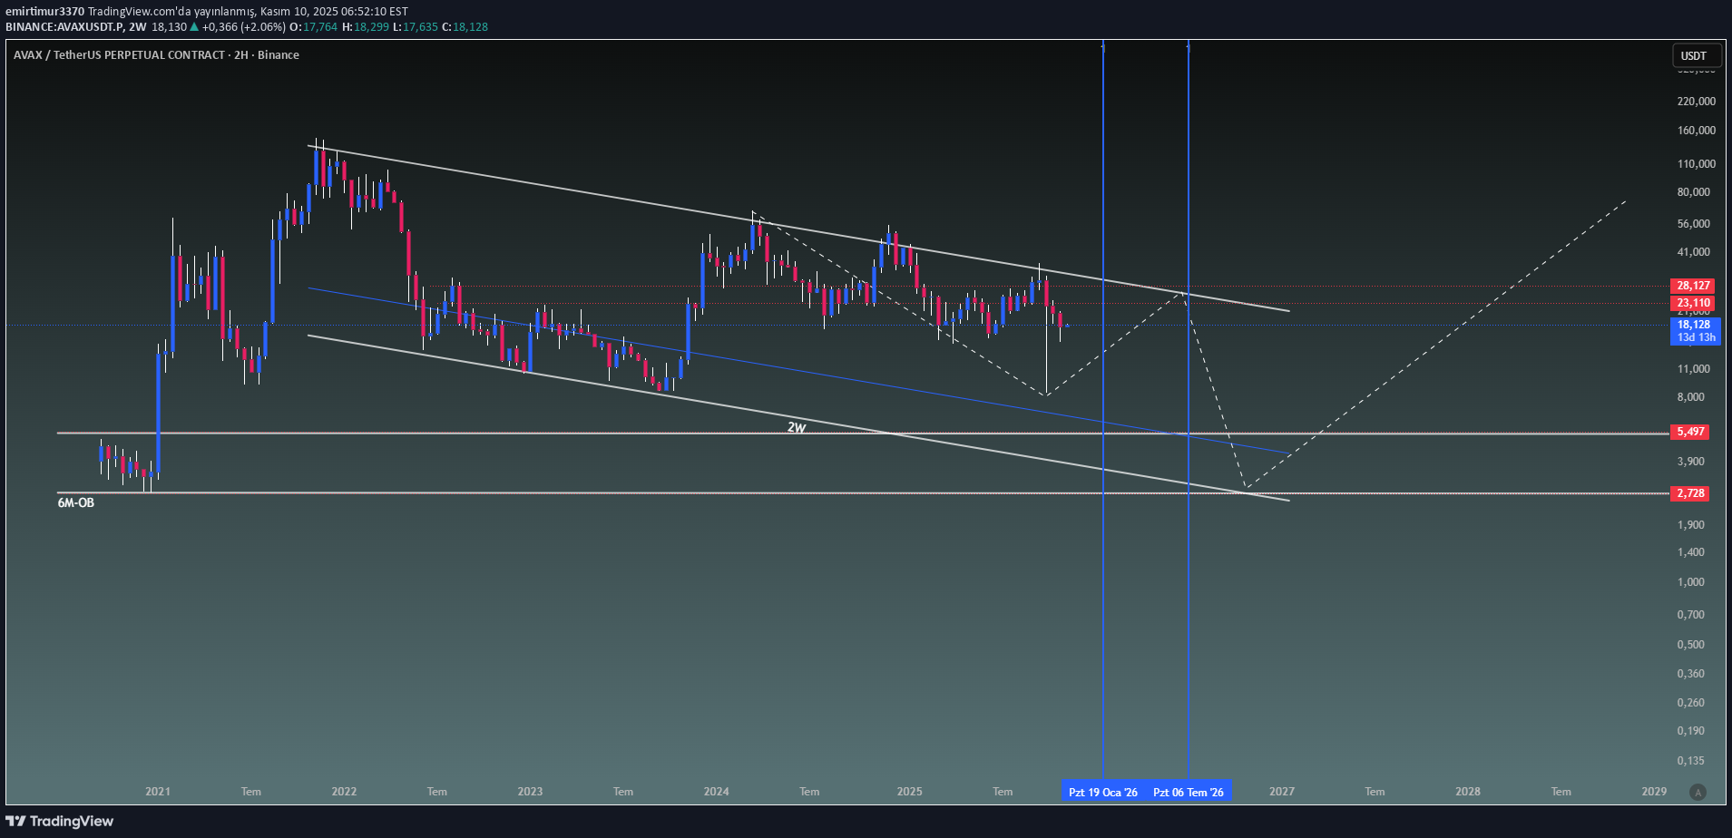
Task: Open the USDT currency selector
Action: 1694,55
